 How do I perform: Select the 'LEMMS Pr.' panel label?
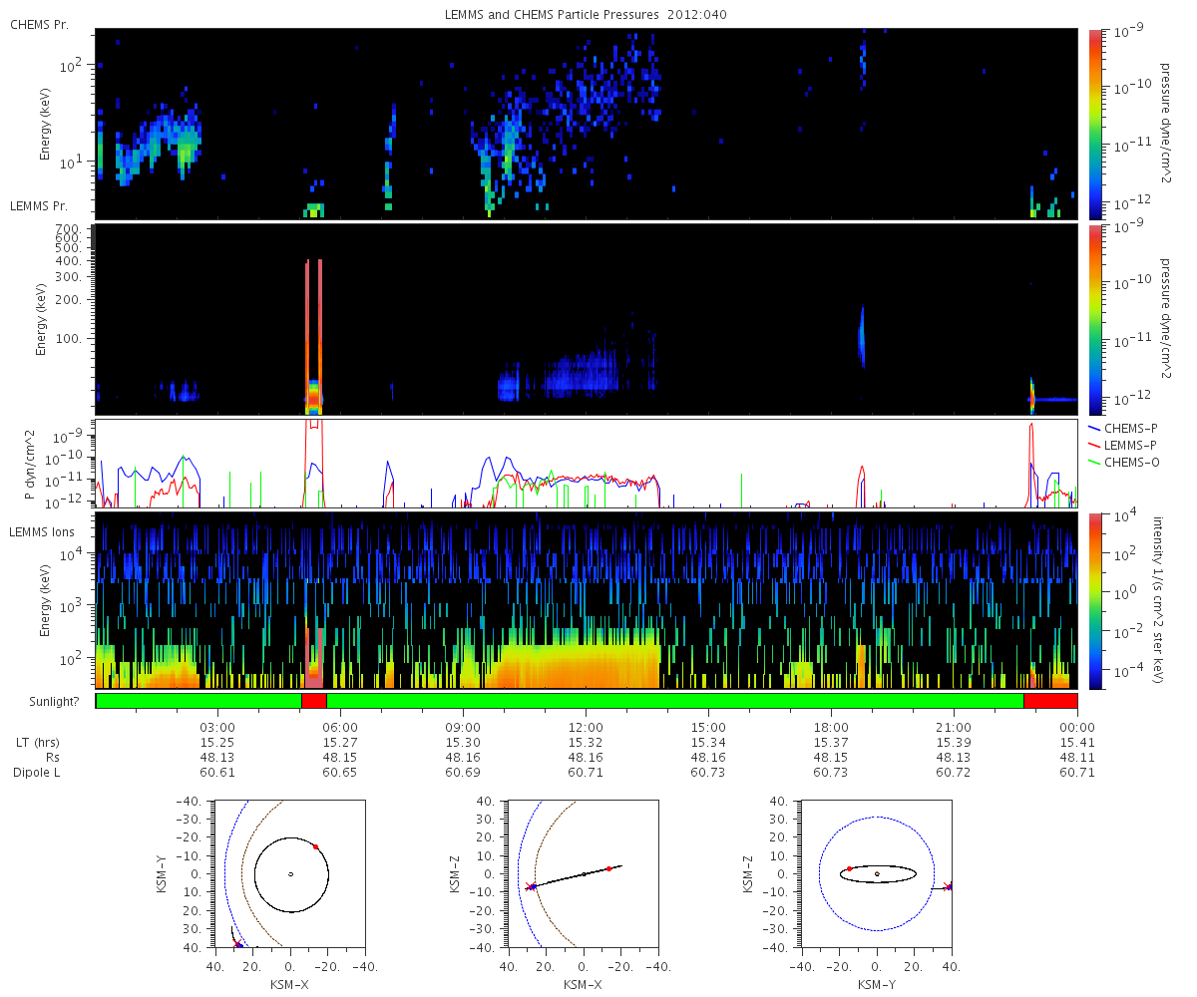tap(40, 206)
